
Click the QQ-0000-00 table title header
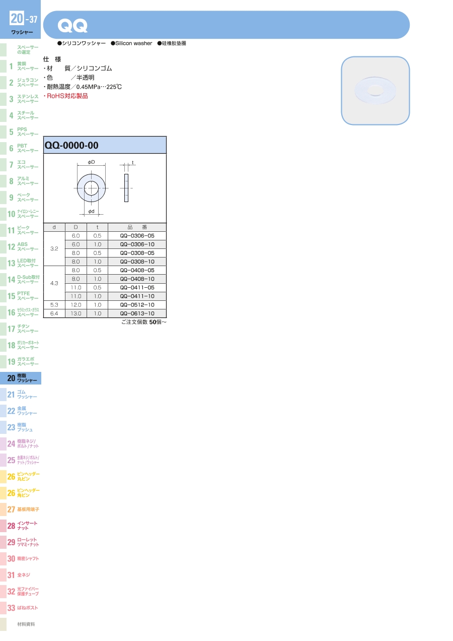(105, 146)
